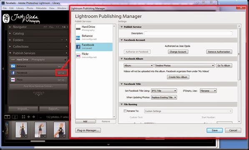Viewport: 249px width, 150px height.
Task: Open the Metadata menu
Action: click(x=41, y=8)
